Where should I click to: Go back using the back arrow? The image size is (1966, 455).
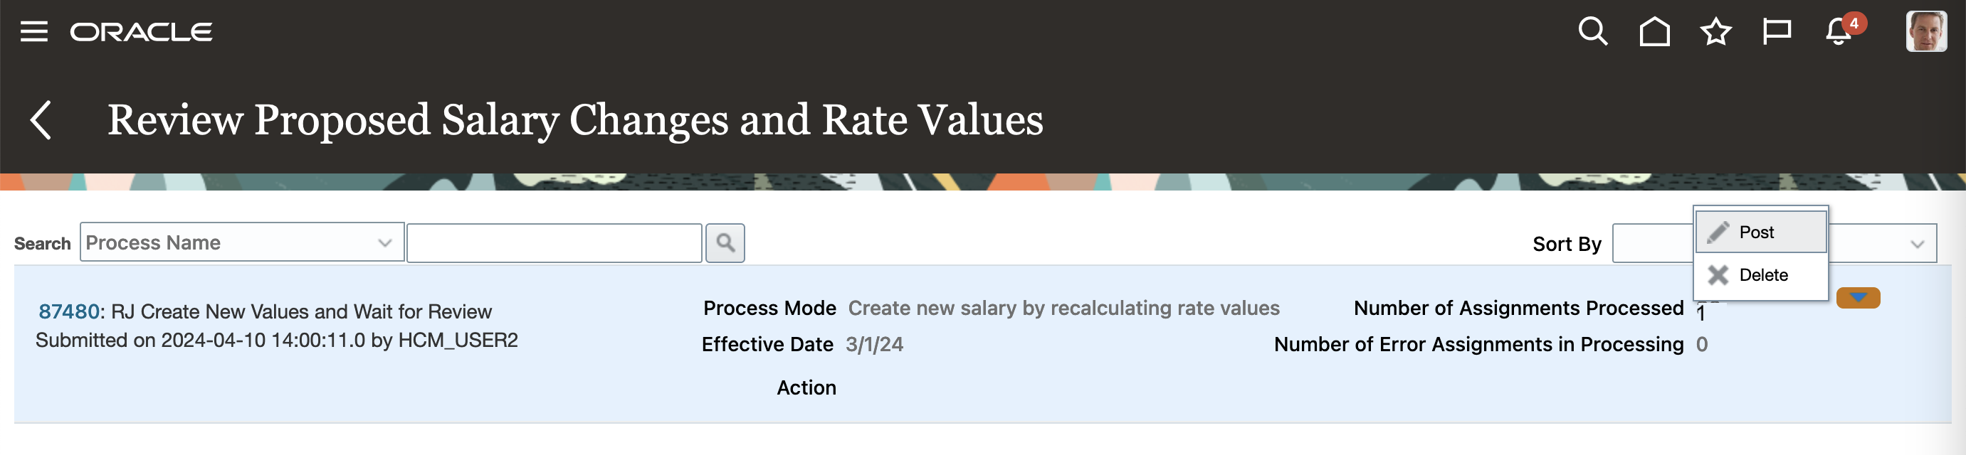click(41, 120)
